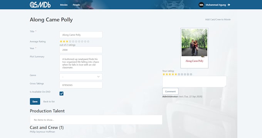Click Add Cast/Crew to Movie link
The width and height of the screenshot is (262, 138).
tap(218, 20)
